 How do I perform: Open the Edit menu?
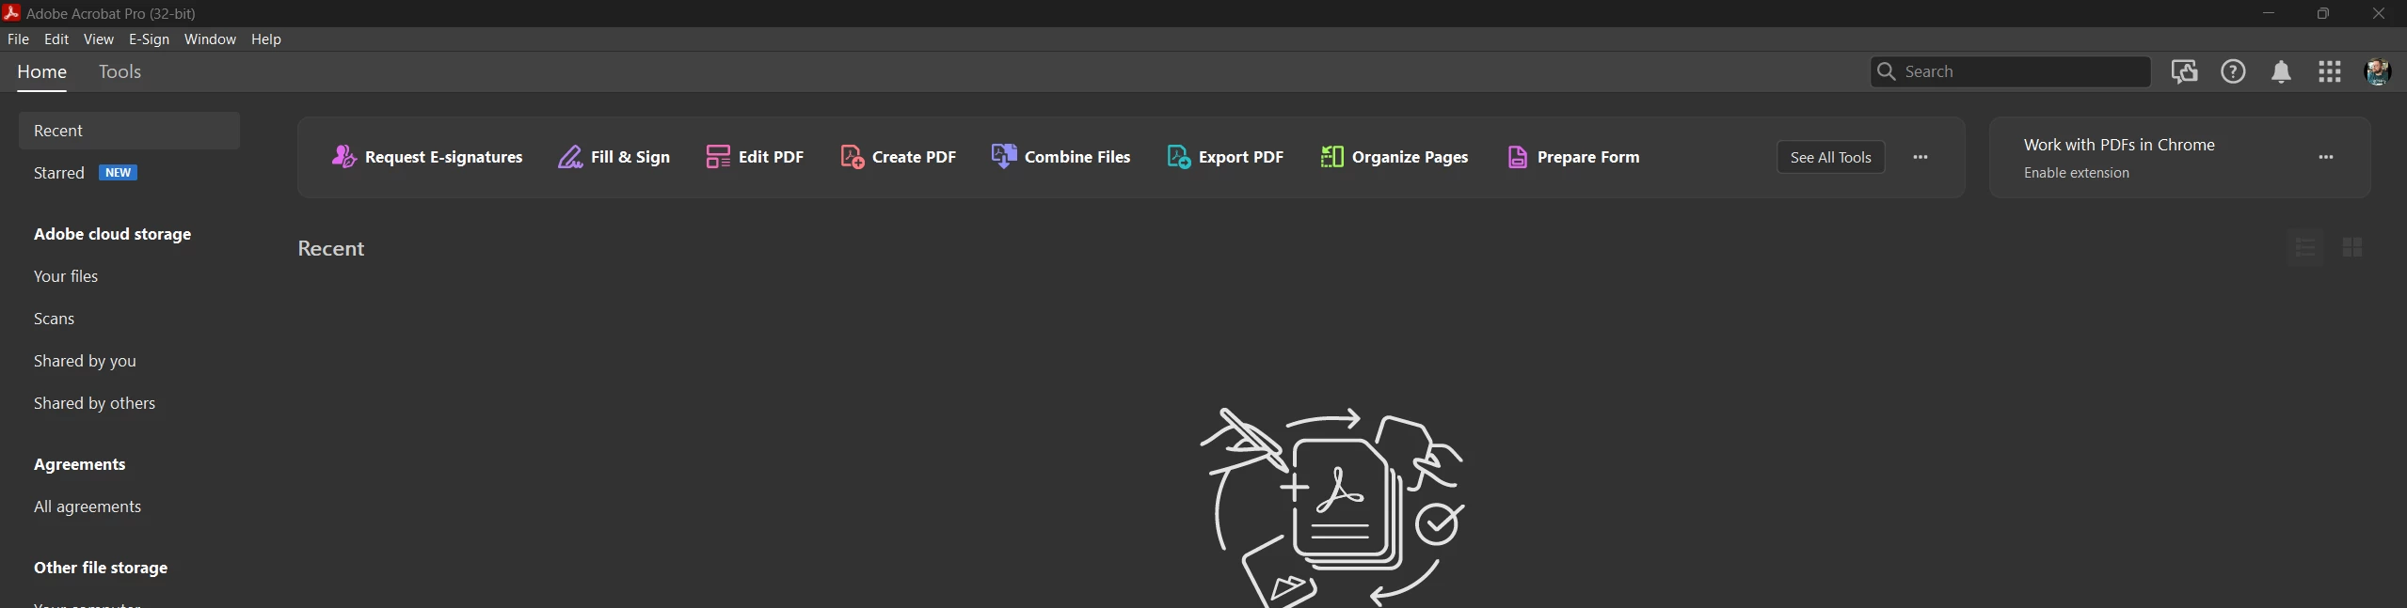(x=56, y=39)
